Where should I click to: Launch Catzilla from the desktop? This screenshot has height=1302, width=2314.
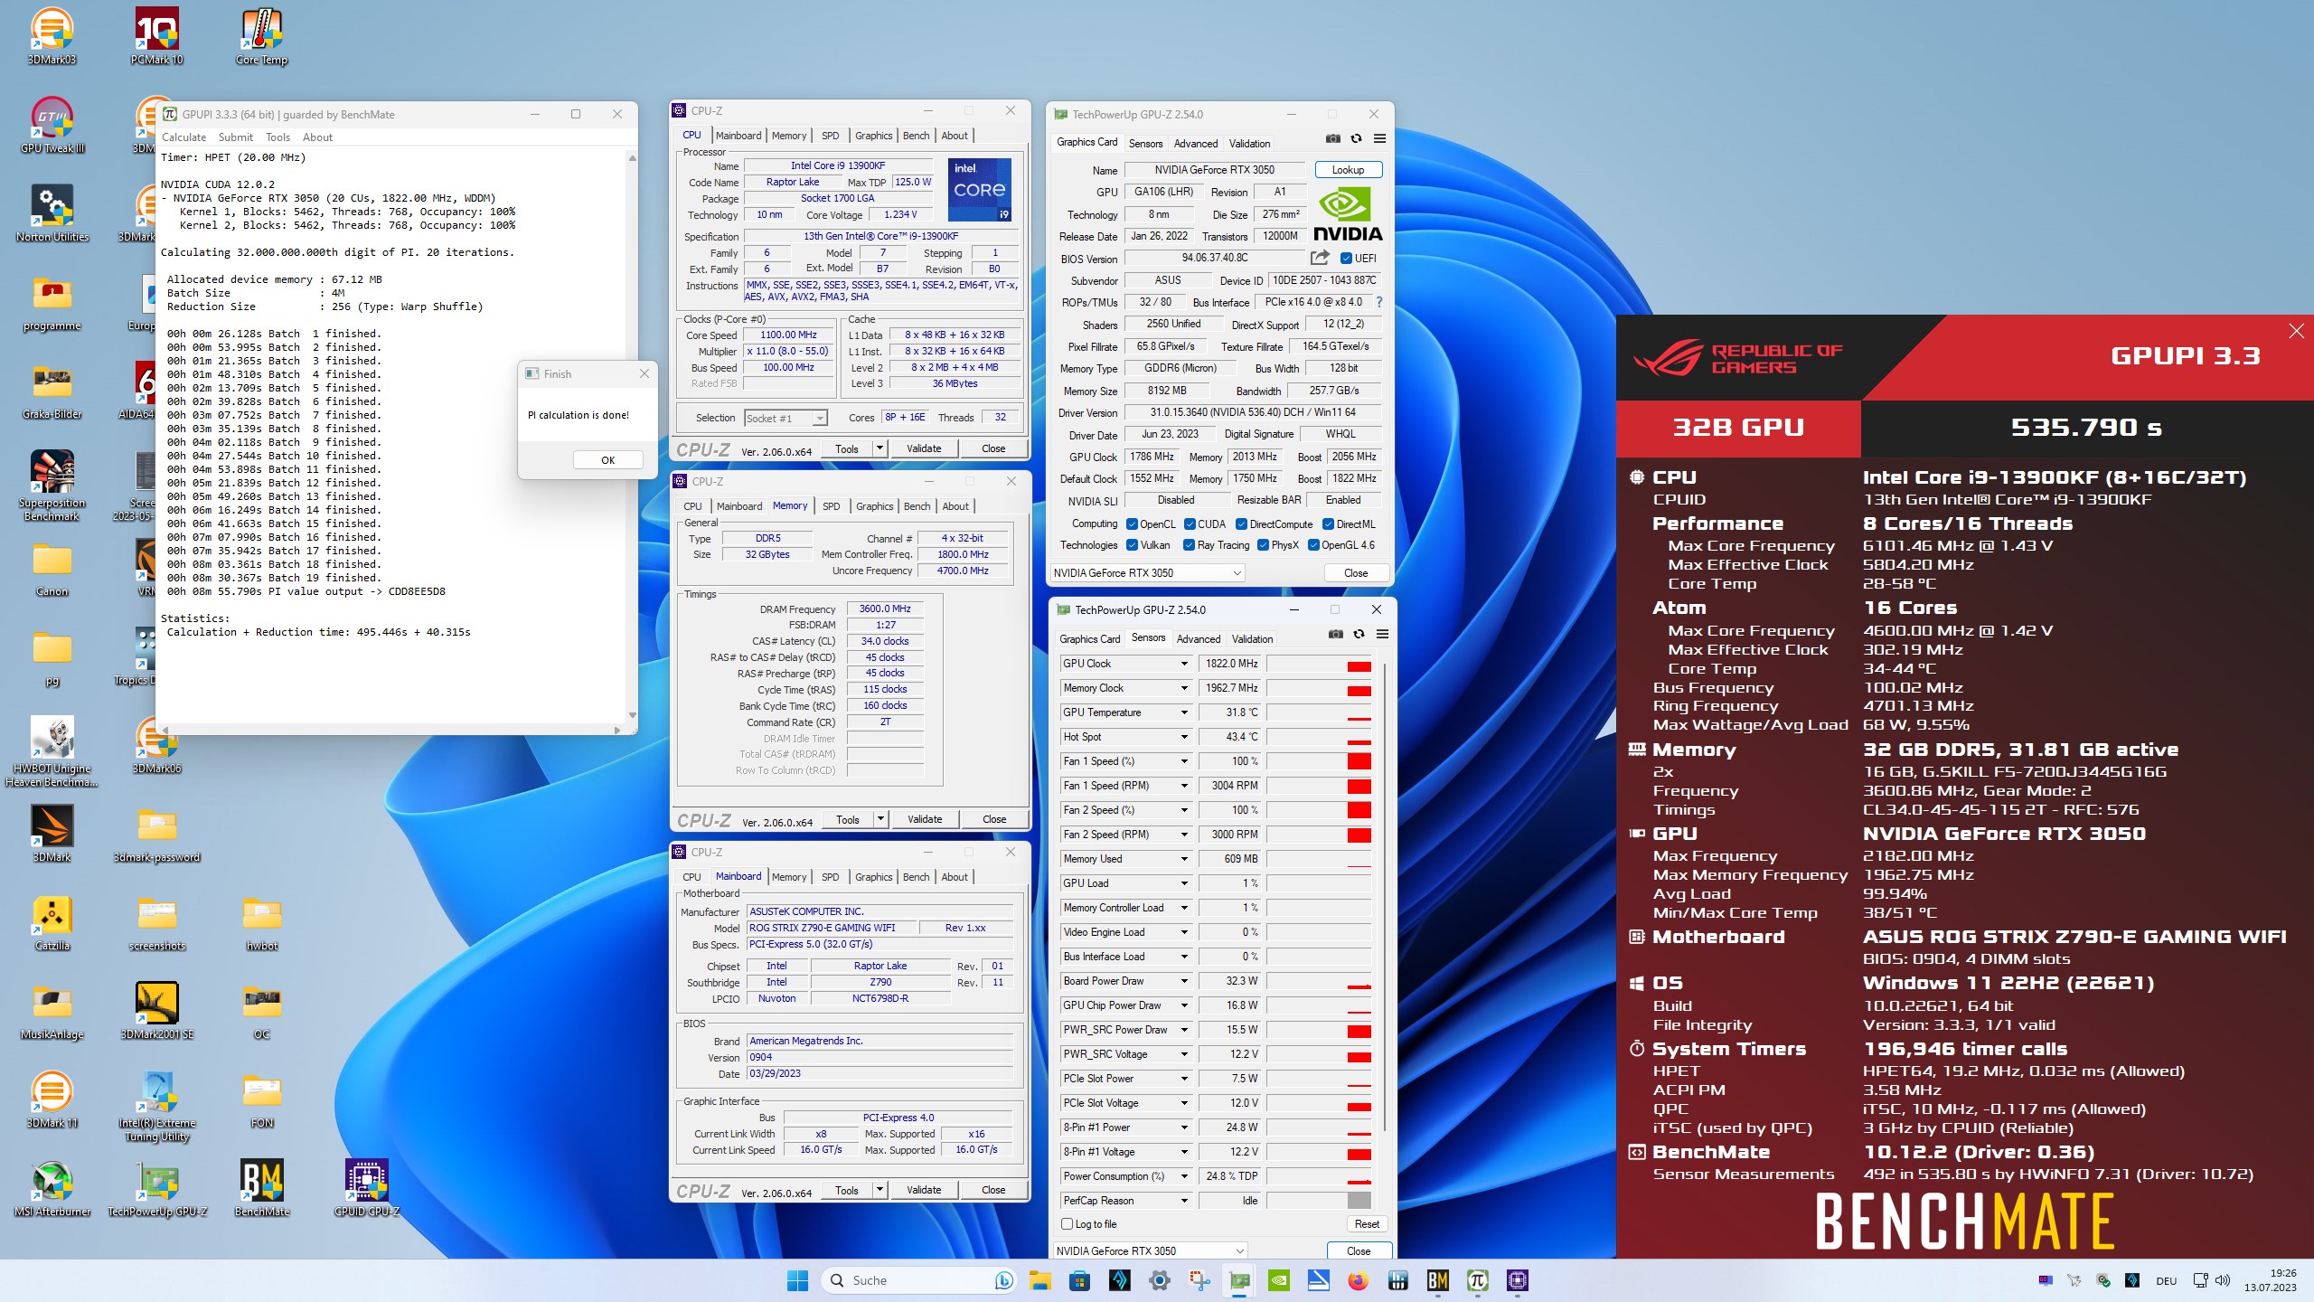point(52,922)
